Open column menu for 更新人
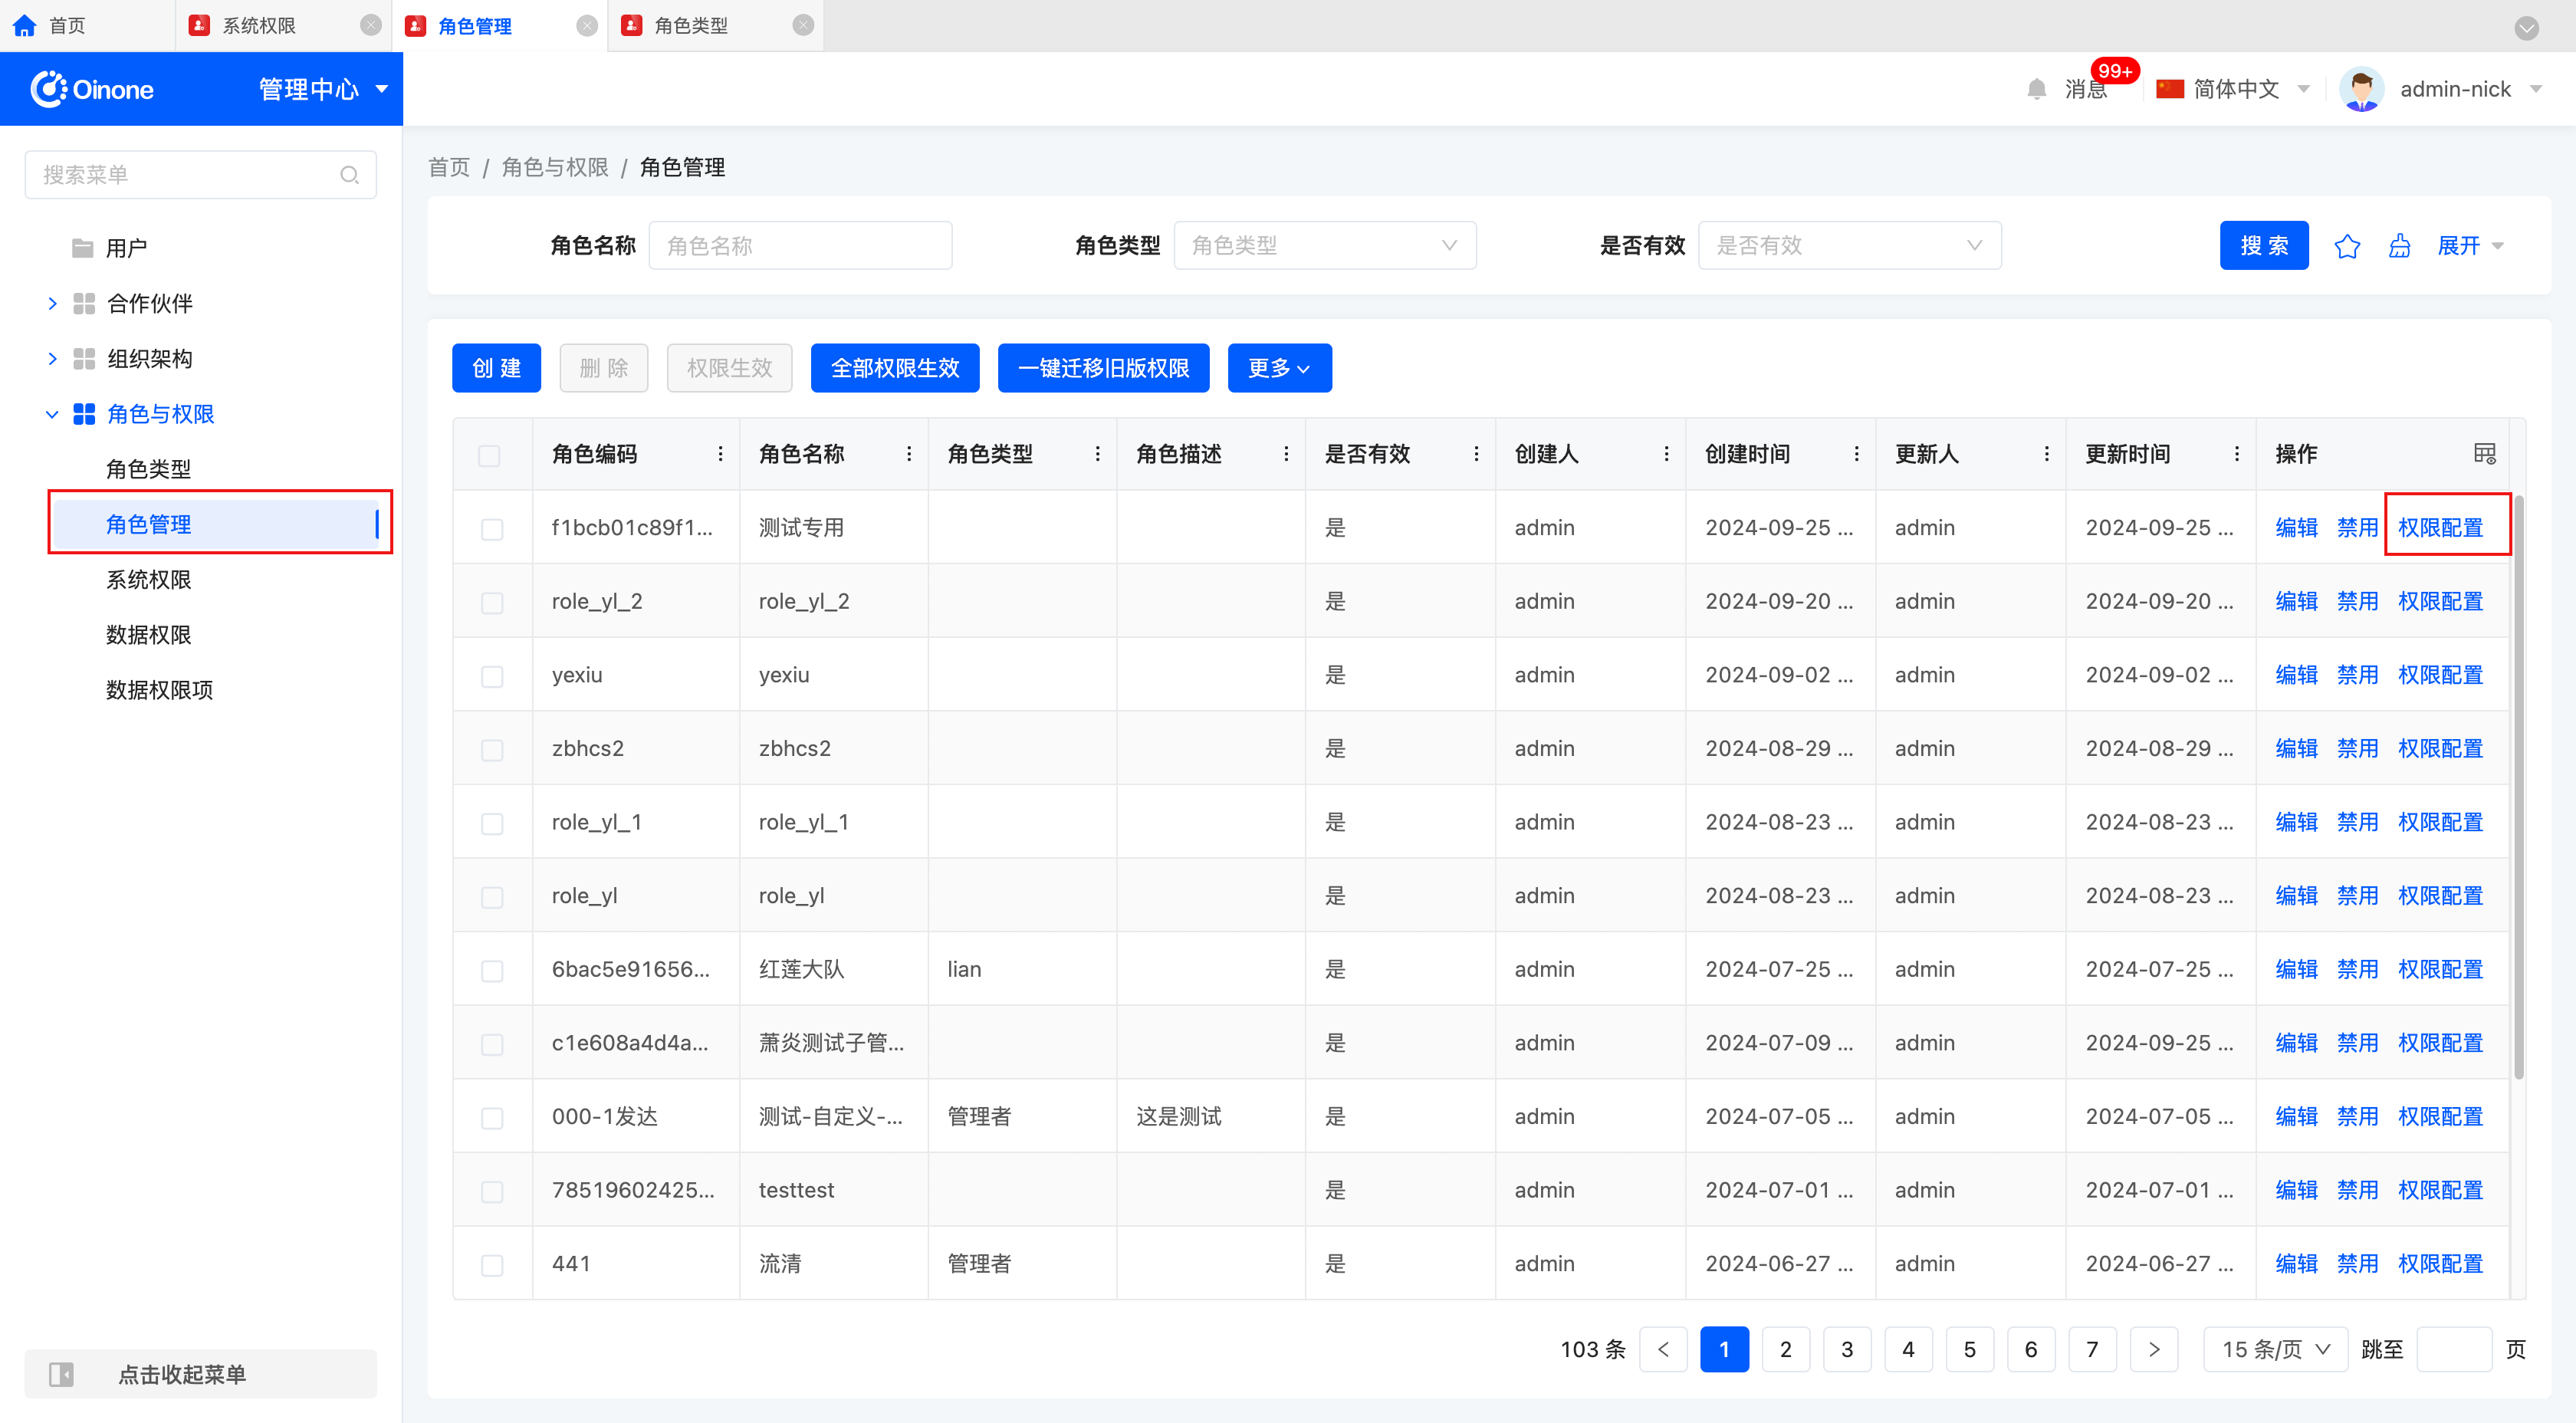The width and height of the screenshot is (2576, 1423). (2046, 454)
